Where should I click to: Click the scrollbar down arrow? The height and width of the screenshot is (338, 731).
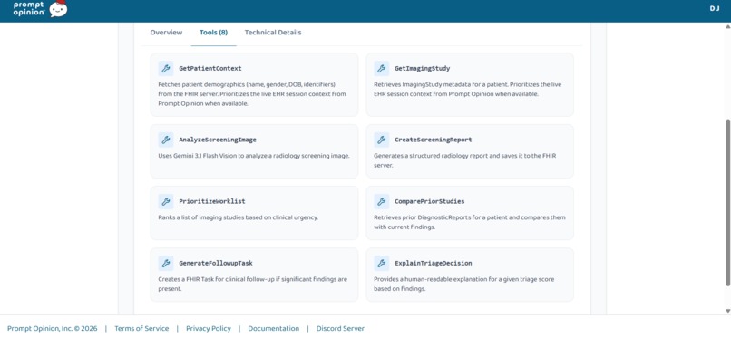point(727,311)
